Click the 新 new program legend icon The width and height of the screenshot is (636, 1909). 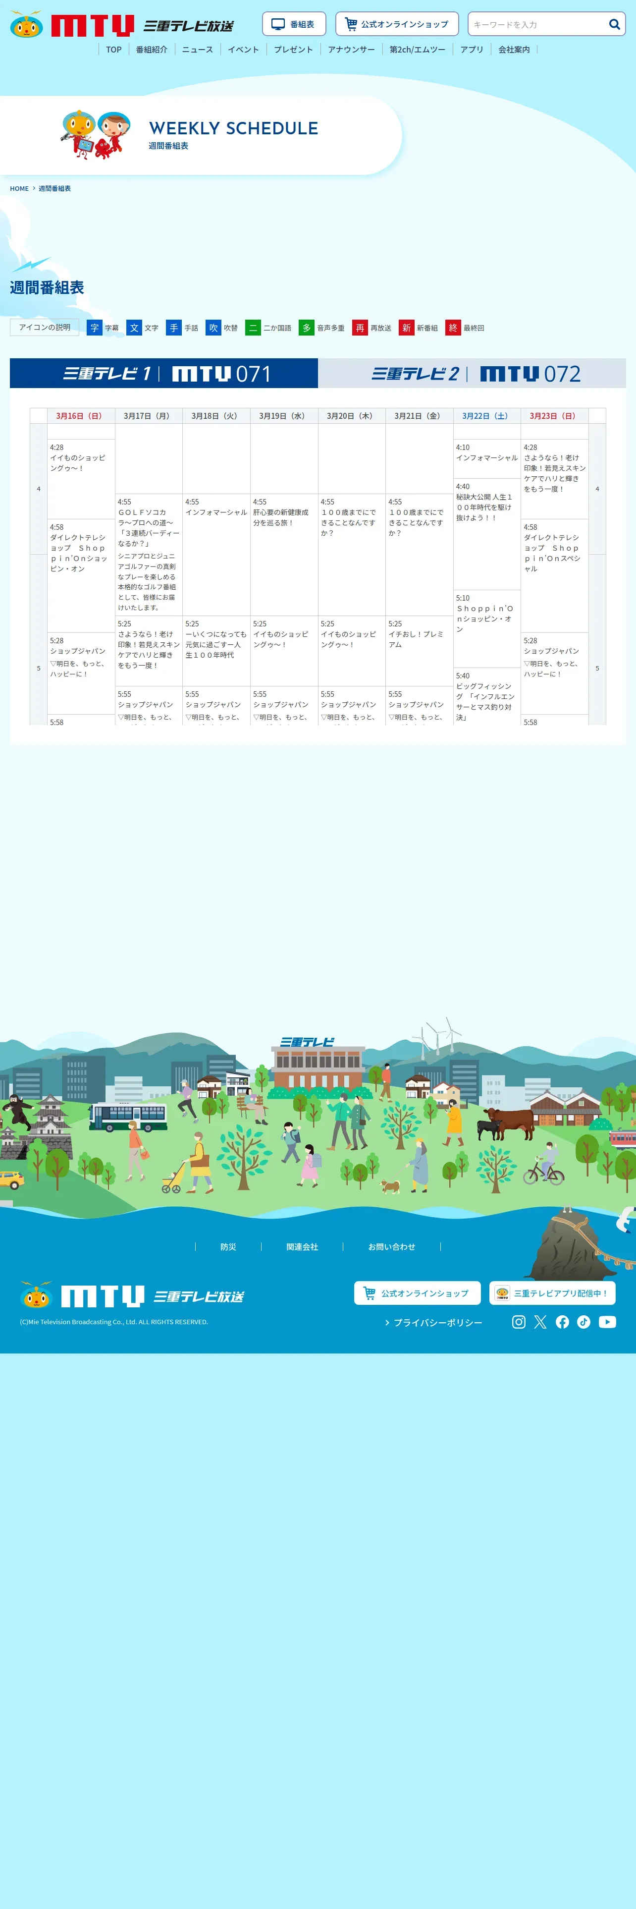pyautogui.click(x=407, y=328)
